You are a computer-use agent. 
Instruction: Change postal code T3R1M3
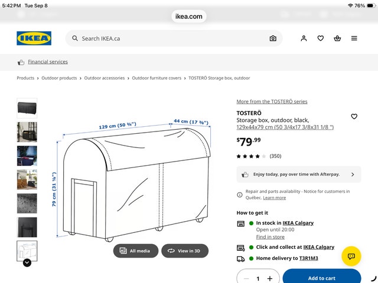tap(308, 258)
